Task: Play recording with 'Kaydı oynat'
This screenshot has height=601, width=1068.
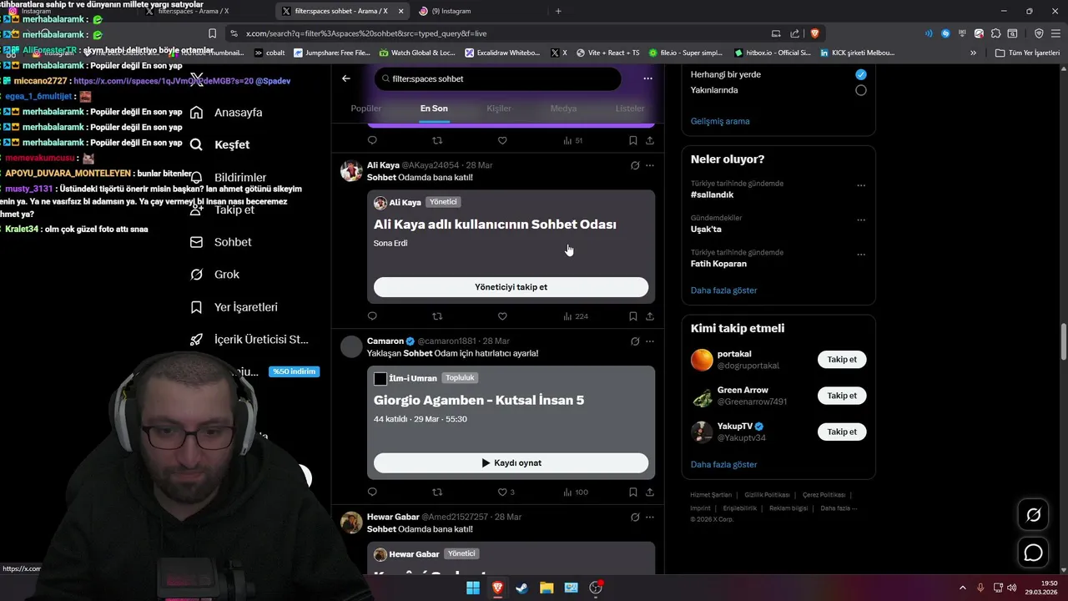Action: [x=511, y=463]
